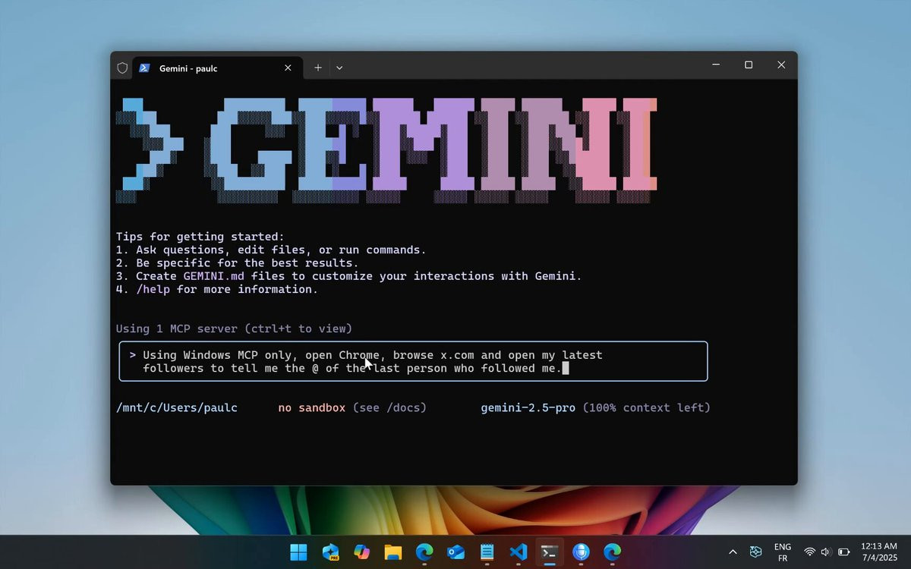Open the Edge icon next to File Explorer
Image resolution: width=911 pixels, height=569 pixels.
pos(424,552)
